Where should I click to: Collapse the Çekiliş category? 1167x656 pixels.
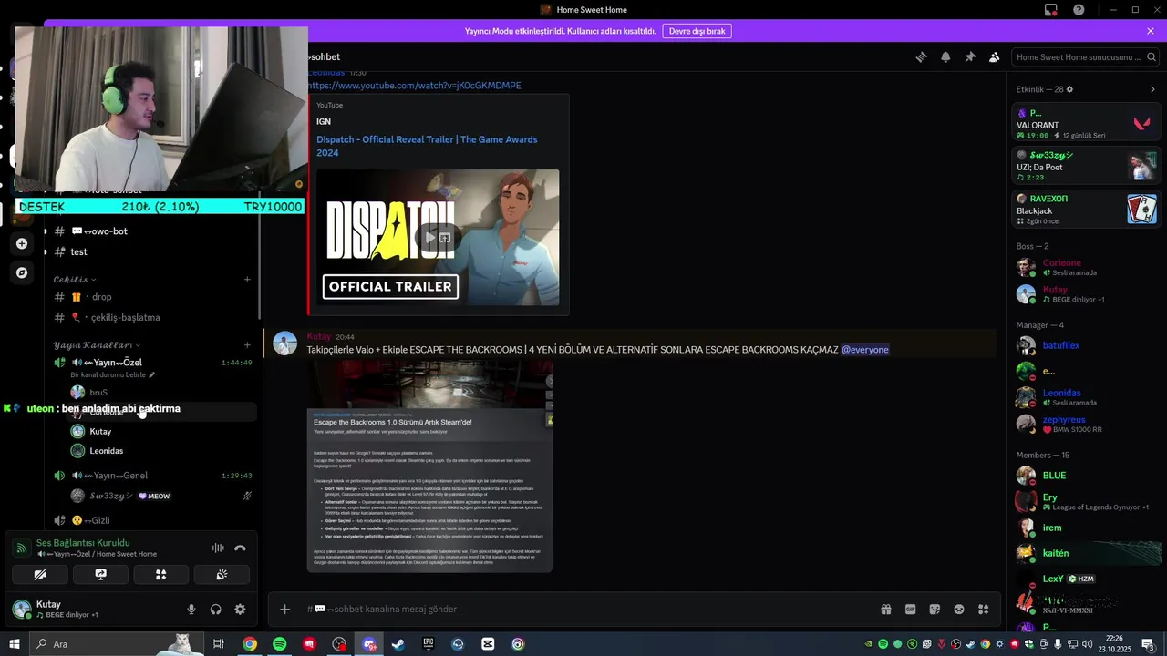pyautogui.click(x=75, y=280)
